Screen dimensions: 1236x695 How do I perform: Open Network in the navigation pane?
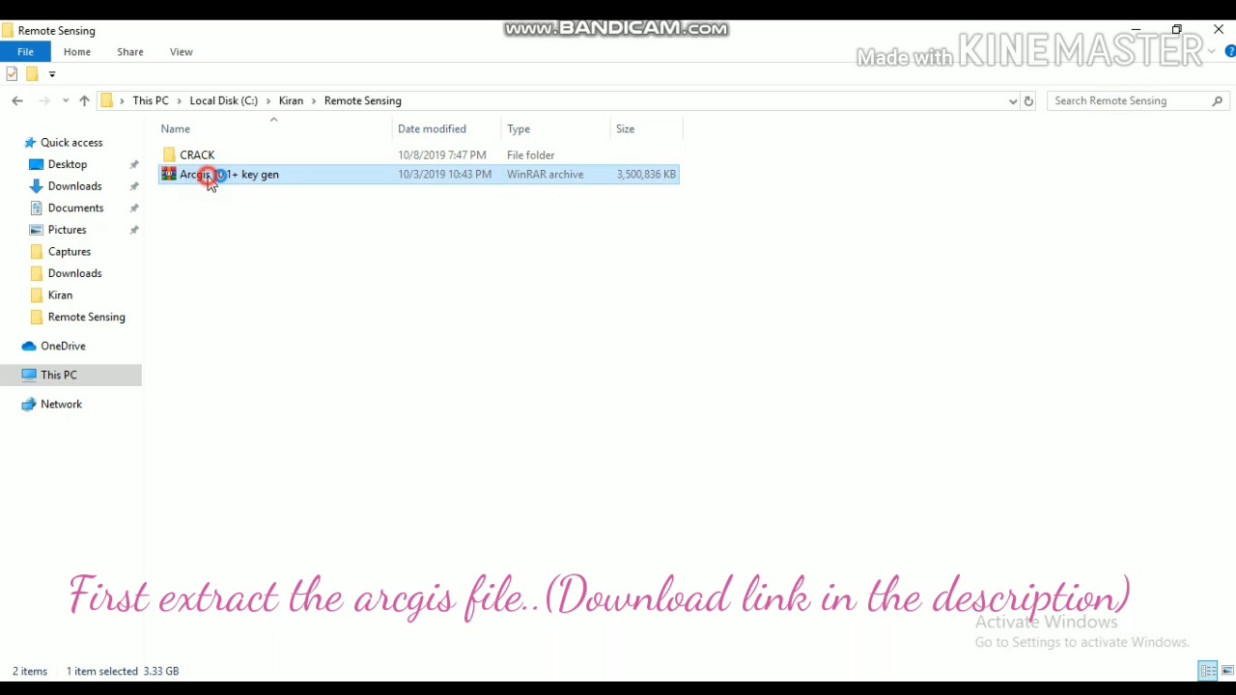coord(61,404)
